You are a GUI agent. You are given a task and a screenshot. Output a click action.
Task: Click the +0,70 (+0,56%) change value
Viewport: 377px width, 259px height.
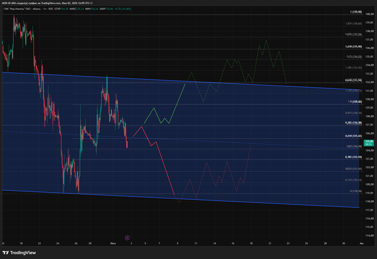(123, 9)
